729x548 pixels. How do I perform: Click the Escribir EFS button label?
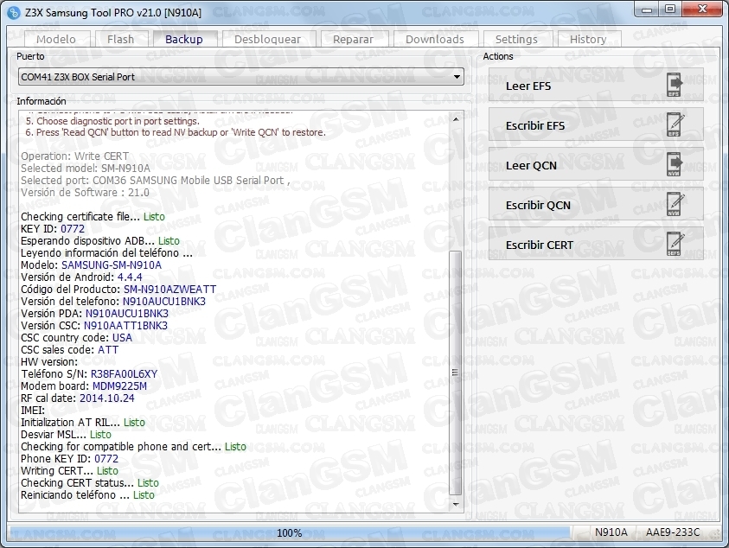[535, 125]
